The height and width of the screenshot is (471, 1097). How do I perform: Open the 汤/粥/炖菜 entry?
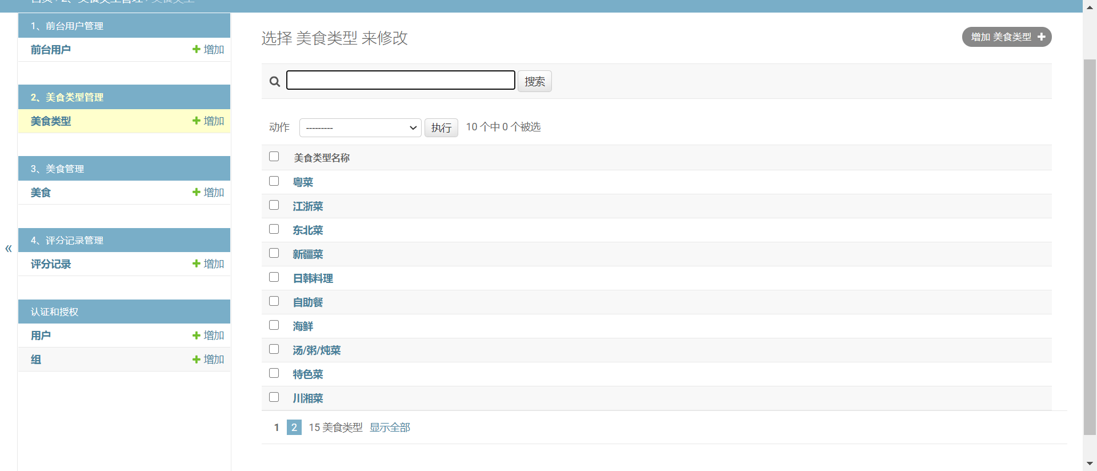(317, 350)
